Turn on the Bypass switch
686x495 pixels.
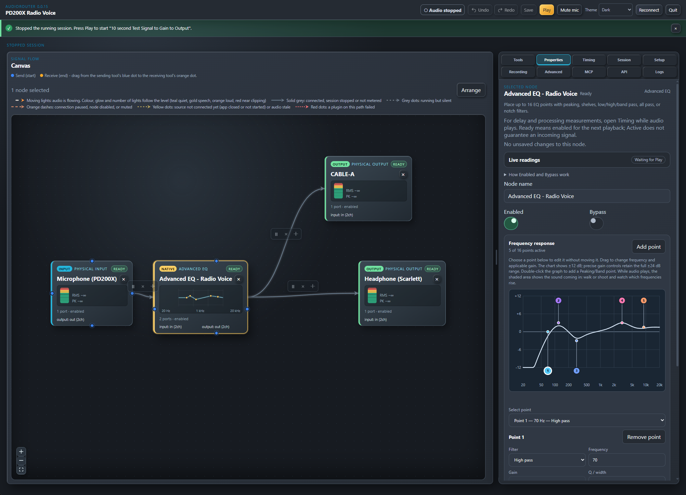(x=596, y=223)
